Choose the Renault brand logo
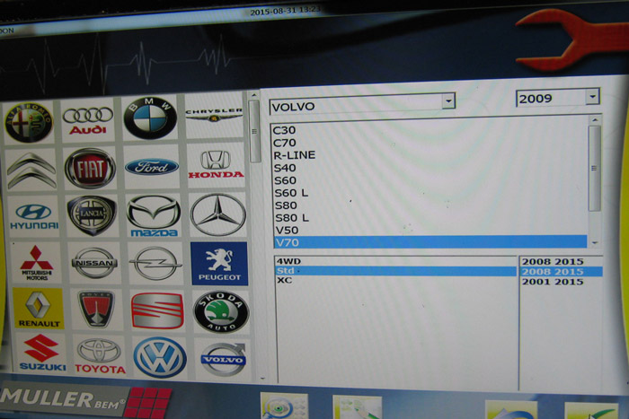This screenshot has width=629, height=419. (38, 308)
